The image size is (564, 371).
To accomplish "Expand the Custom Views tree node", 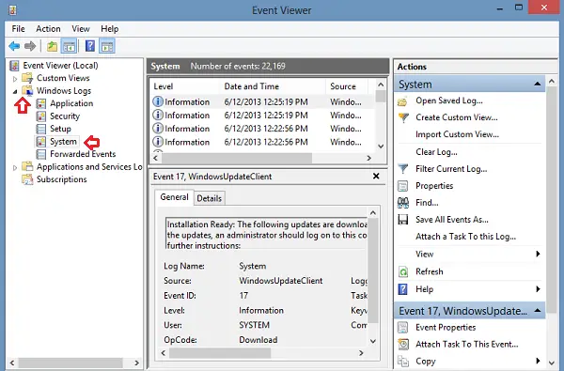I will [15, 78].
